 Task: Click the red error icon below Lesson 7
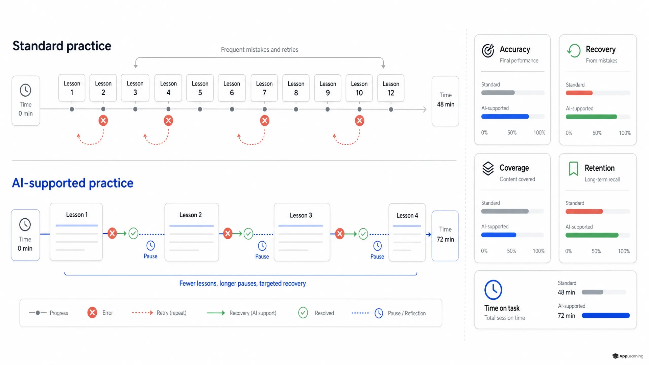265,120
